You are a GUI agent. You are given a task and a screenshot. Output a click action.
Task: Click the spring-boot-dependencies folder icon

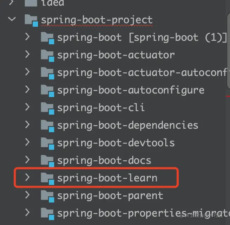click(x=47, y=126)
